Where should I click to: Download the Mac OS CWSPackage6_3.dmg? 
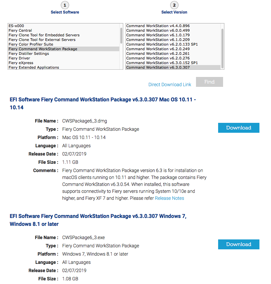(239, 128)
